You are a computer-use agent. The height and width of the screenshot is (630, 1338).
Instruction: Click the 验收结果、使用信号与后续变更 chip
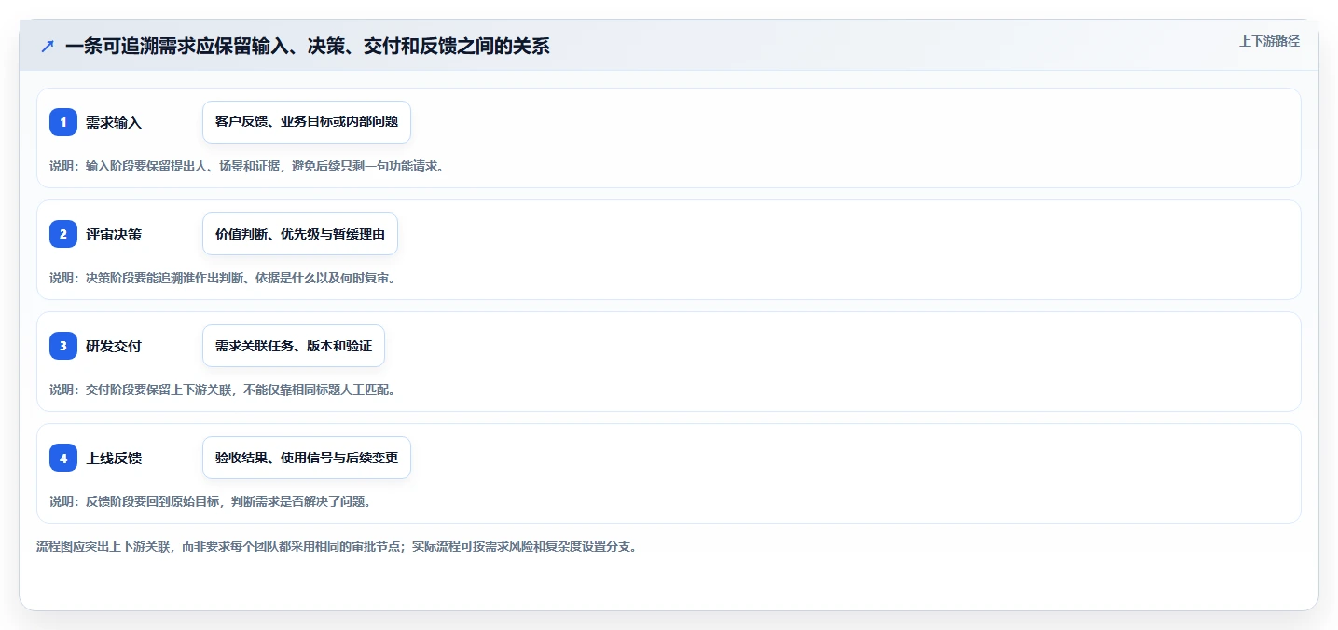tap(307, 458)
